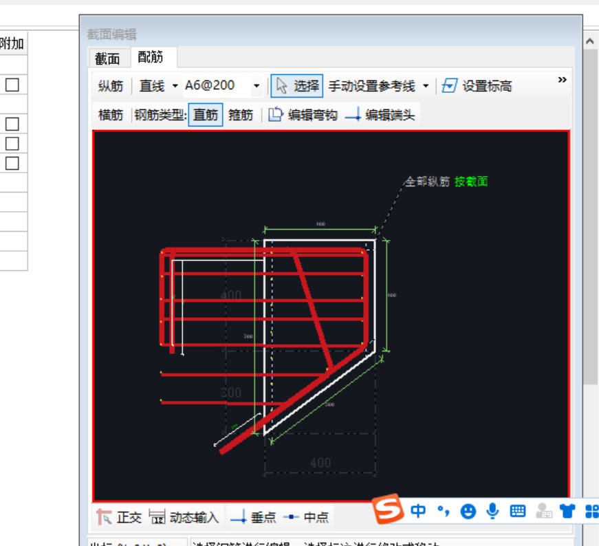Click the Sogou input method S logo
Image resolution: width=599 pixels, height=546 pixels.
pyautogui.click(x=388, y=510)
